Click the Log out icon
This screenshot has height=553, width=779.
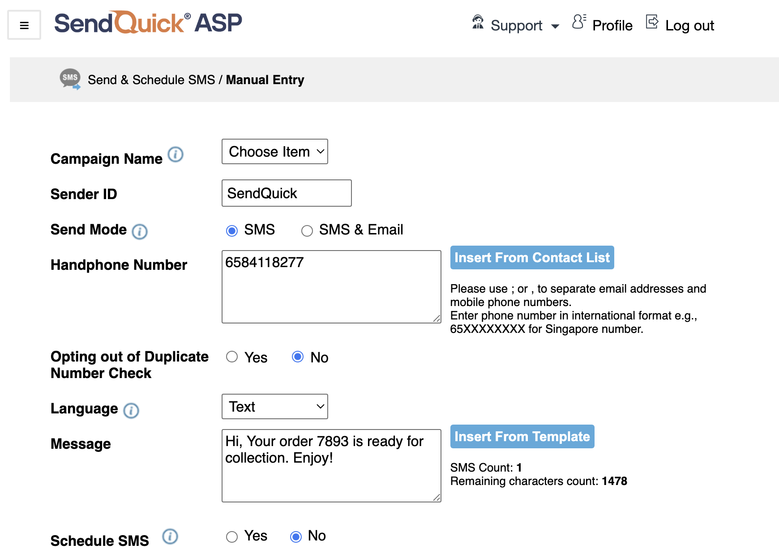tap(652, 22)
